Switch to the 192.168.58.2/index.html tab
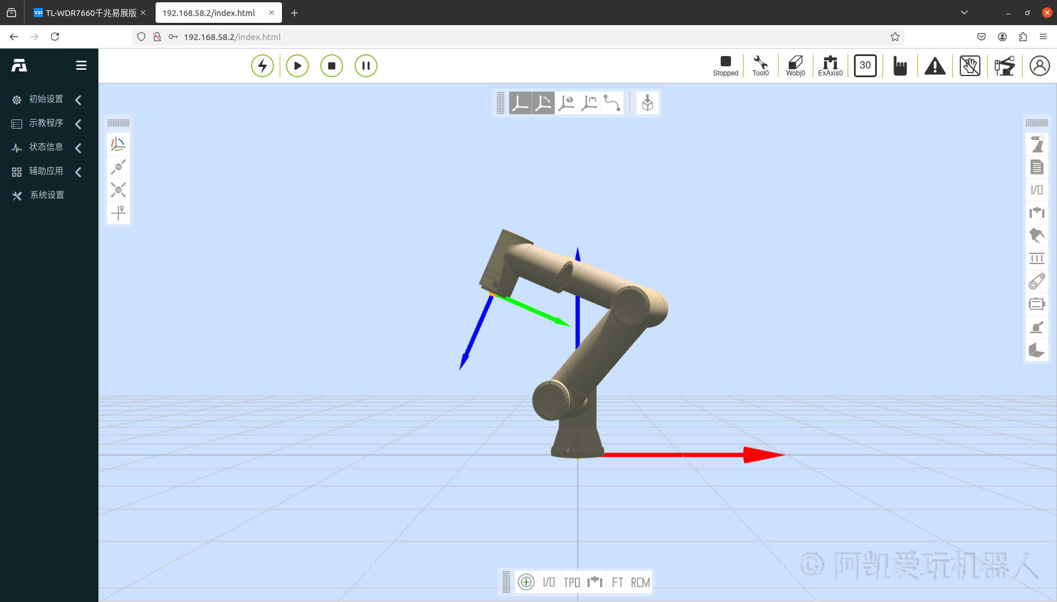Image resolution: width=1057 pixels, height=602 pixels. point(209,13)
